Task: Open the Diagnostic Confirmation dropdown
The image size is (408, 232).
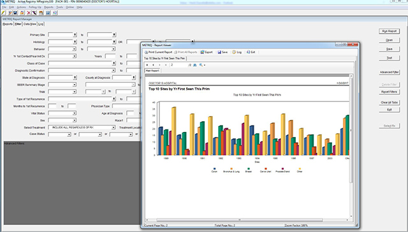Action: pyautogui.click(x=113, y=71)
